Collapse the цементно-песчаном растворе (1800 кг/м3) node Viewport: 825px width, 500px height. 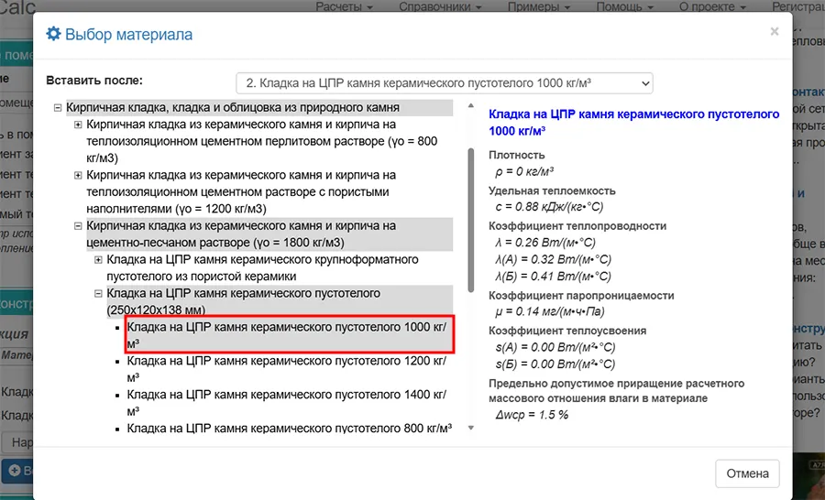[x=78, y=225]
